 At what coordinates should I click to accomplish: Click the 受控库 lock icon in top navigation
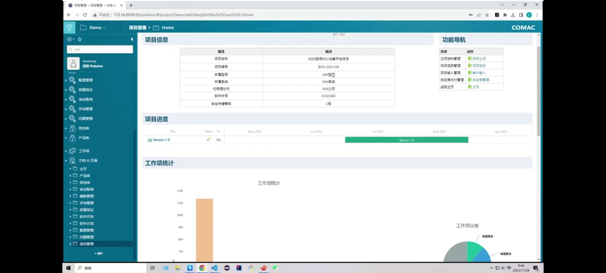click(72, 128)
